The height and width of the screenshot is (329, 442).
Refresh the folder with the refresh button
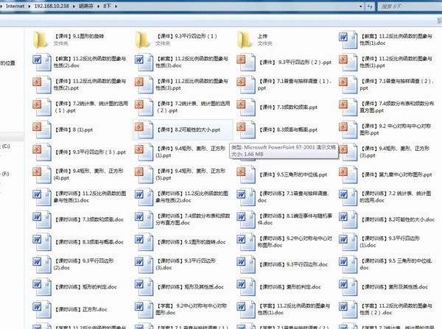coord(370,6)
